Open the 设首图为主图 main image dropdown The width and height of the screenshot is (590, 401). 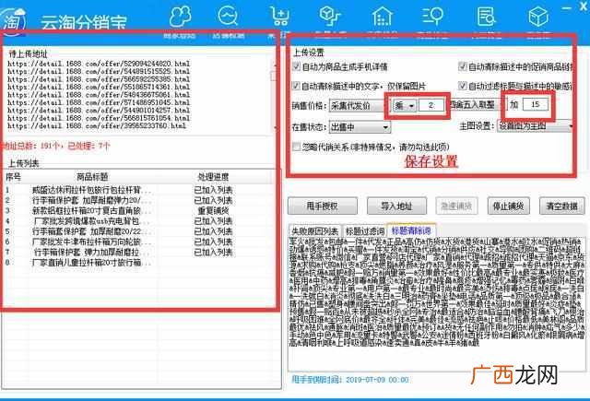[535, 126]
